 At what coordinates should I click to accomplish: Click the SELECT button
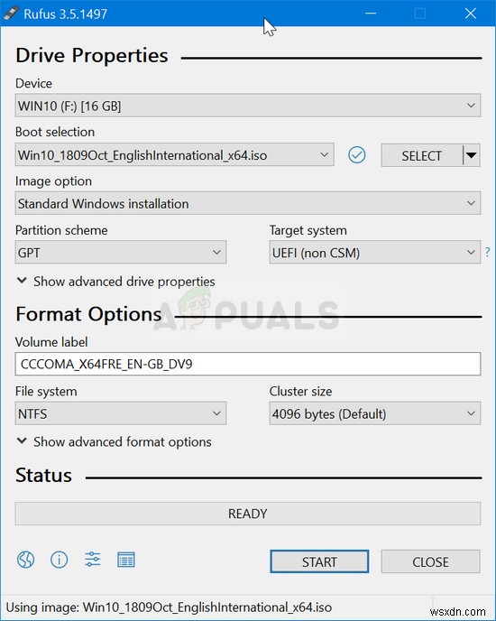click(421, 155)
